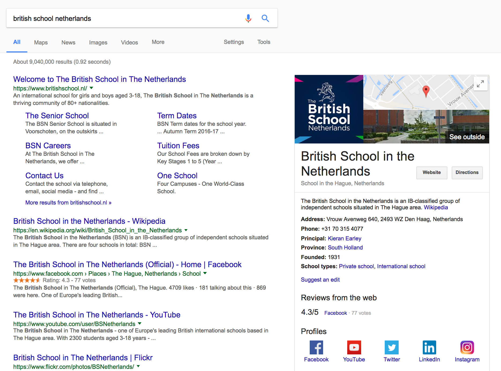
Task: Open the BSN Careers sitelink
Action: (x=48, y=146)
